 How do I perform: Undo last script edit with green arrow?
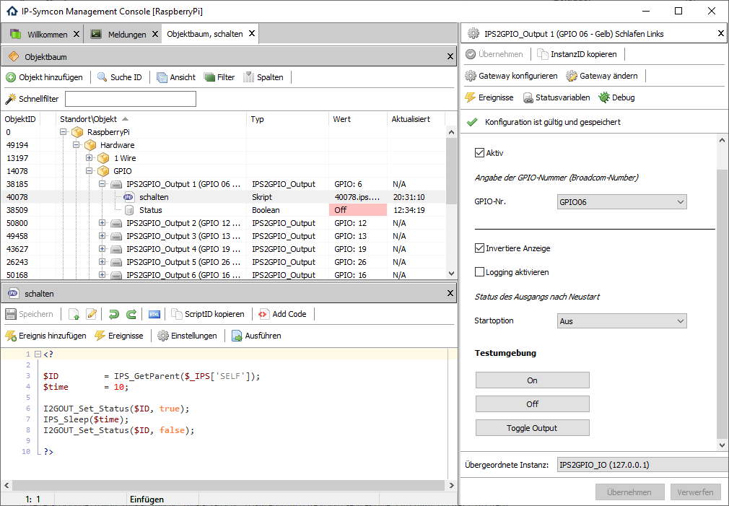pyautogui.click(x=114, y=315)
